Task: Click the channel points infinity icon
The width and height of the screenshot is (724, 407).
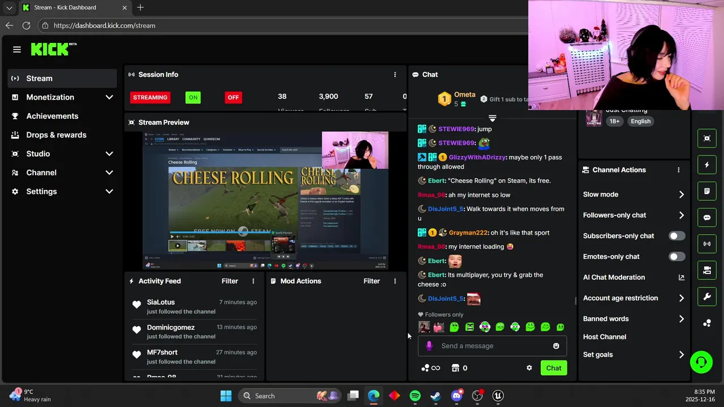Action: click(x=431, y=368)
